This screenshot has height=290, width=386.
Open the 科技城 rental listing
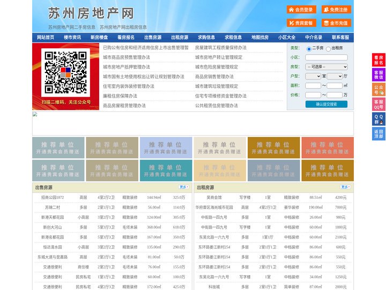pos(214,287)
